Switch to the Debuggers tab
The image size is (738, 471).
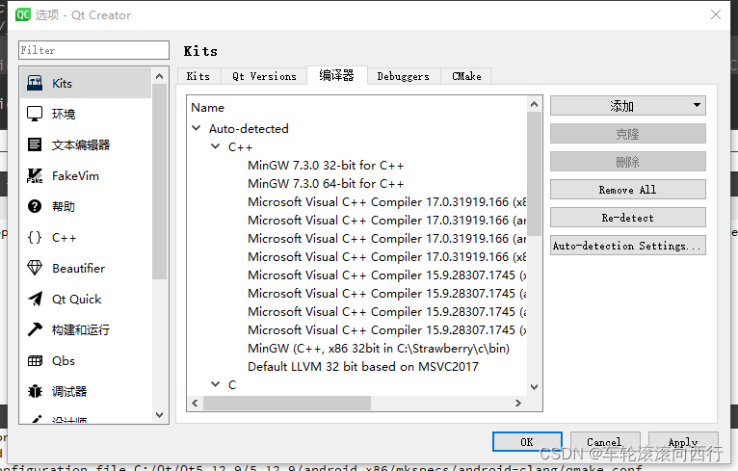pyautogui.click(x=404, y=76)
